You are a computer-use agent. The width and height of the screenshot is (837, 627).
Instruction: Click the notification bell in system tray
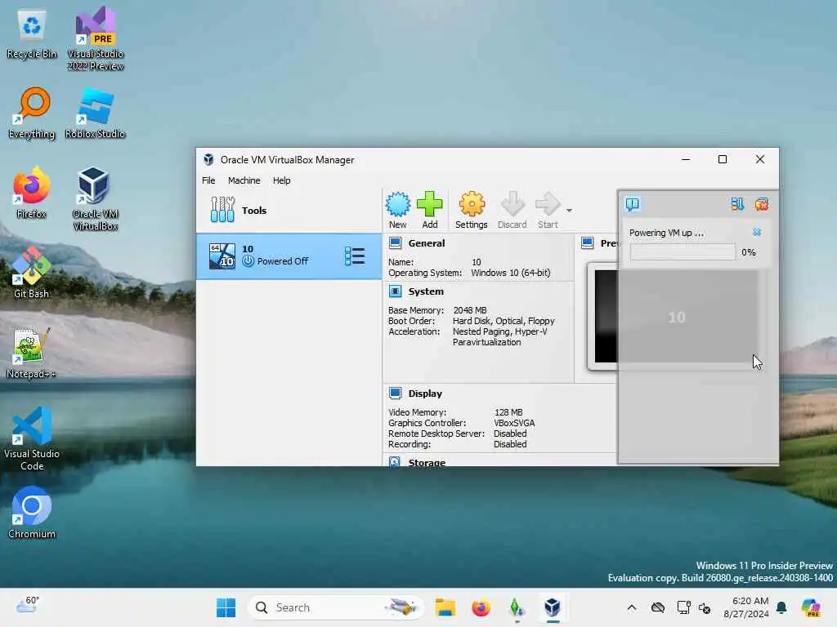click(x=781, y=607)
